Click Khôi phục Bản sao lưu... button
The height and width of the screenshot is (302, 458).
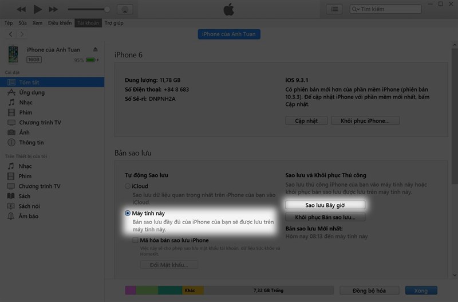[x=325, y=217]
